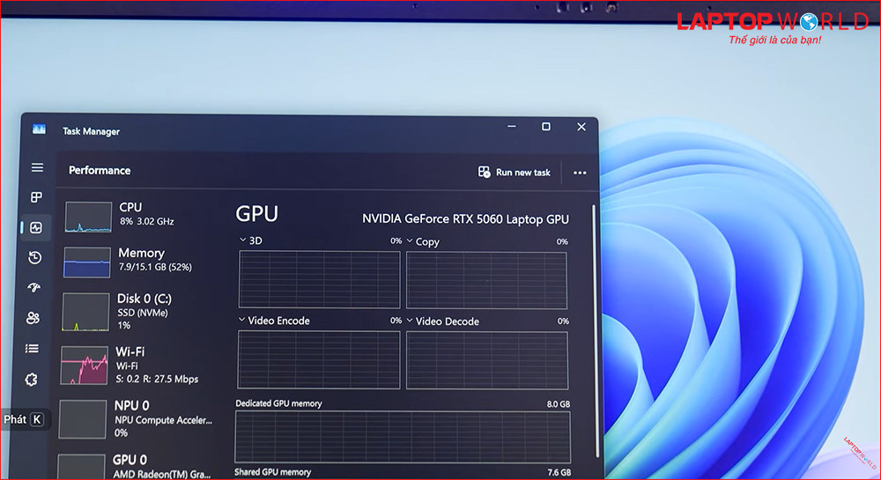Click the Dedicated GPU memory graph
The height and width of the screenshot is (480, 881).
(403, 437)
